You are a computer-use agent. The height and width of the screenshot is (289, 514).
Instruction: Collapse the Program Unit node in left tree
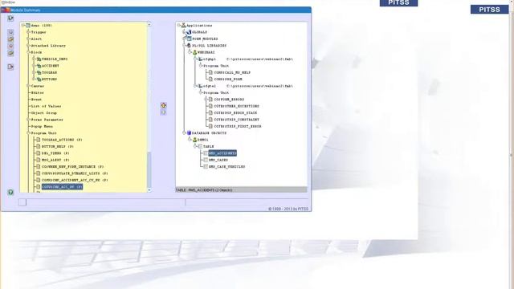tap(28, 133)
